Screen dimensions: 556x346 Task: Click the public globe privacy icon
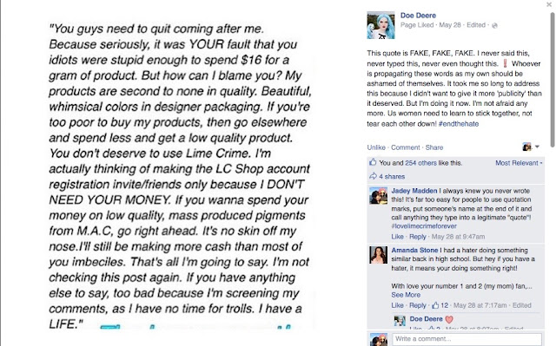tap(494, 25)
